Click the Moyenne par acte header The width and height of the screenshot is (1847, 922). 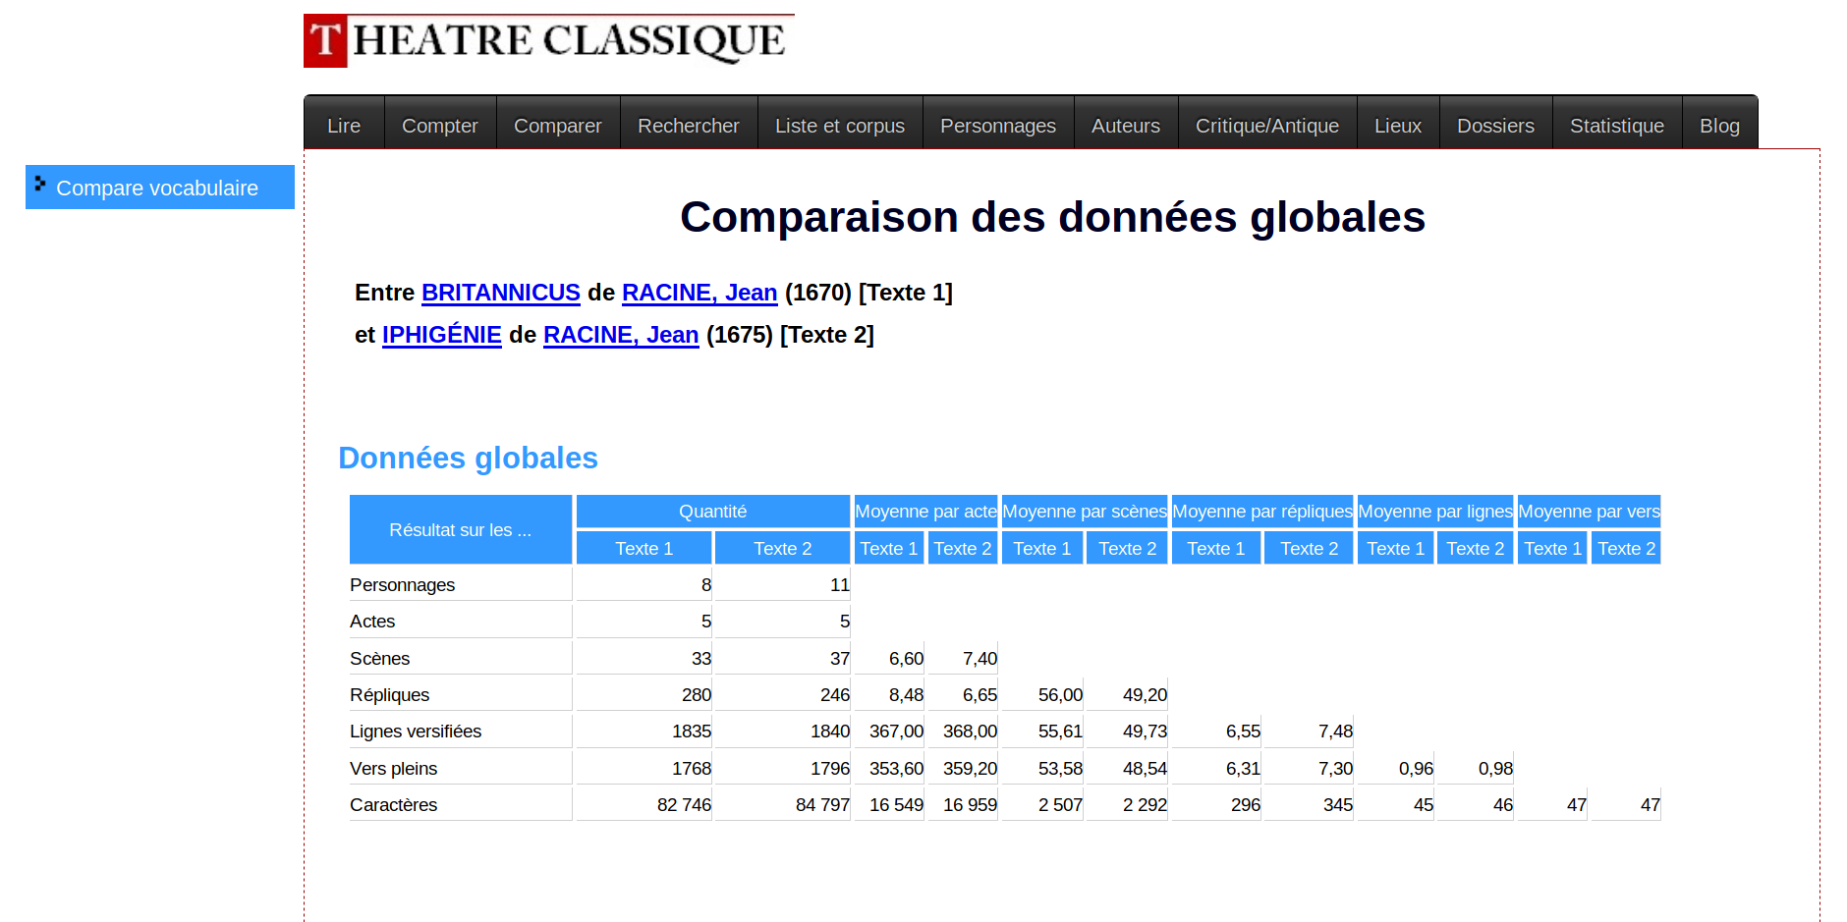[925, 511]
